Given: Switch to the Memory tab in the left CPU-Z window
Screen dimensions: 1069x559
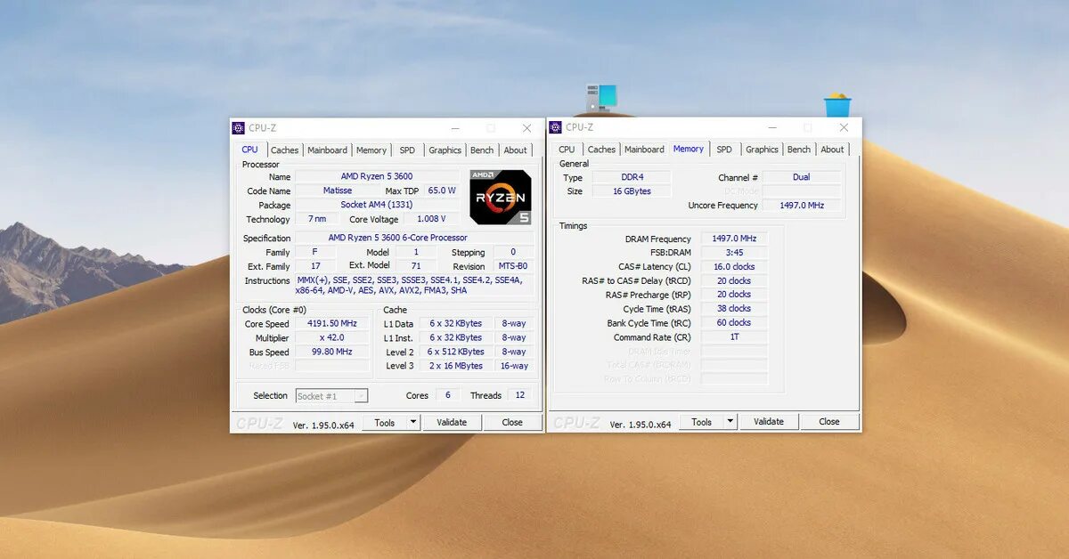Looking at the screenshot, I should [x=371, y=150].
